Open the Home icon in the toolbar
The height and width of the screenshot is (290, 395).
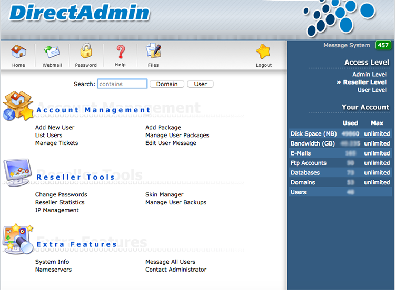coord(18,51)
